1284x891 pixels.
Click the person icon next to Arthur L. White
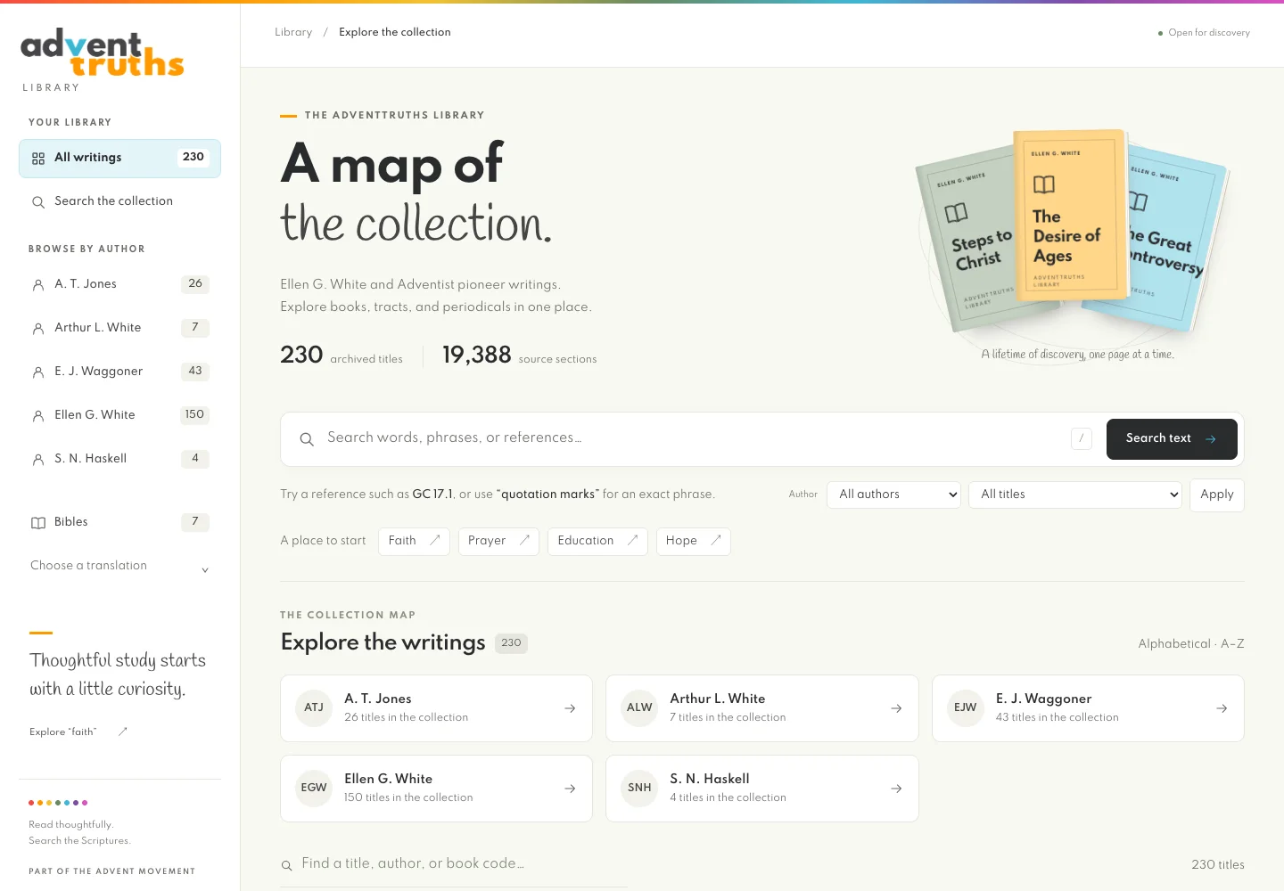[x=38, y=329]
